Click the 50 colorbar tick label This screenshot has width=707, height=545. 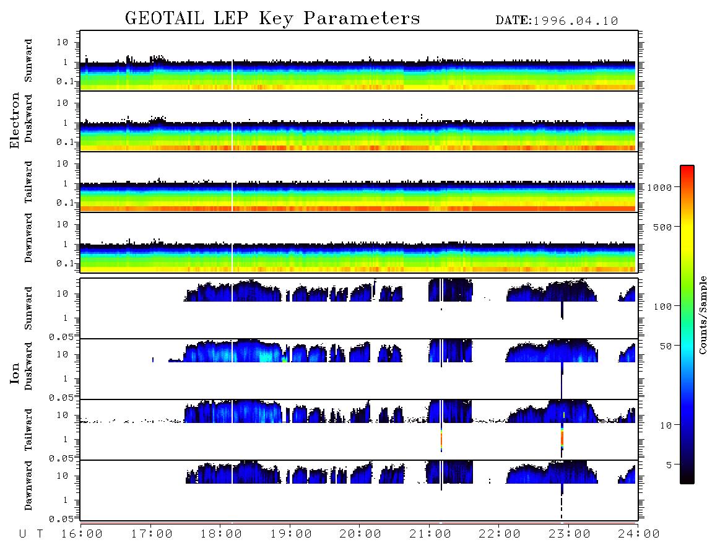tap(666, 346)
